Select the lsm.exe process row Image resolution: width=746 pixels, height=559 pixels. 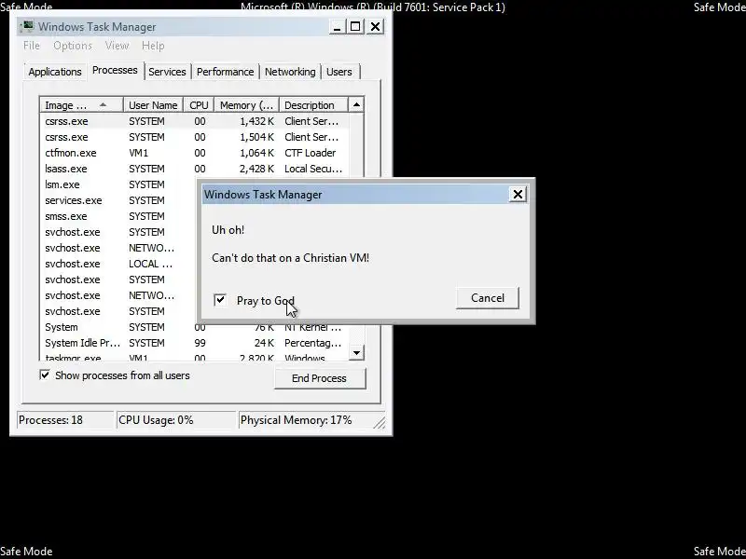click(x=118, y=184)
